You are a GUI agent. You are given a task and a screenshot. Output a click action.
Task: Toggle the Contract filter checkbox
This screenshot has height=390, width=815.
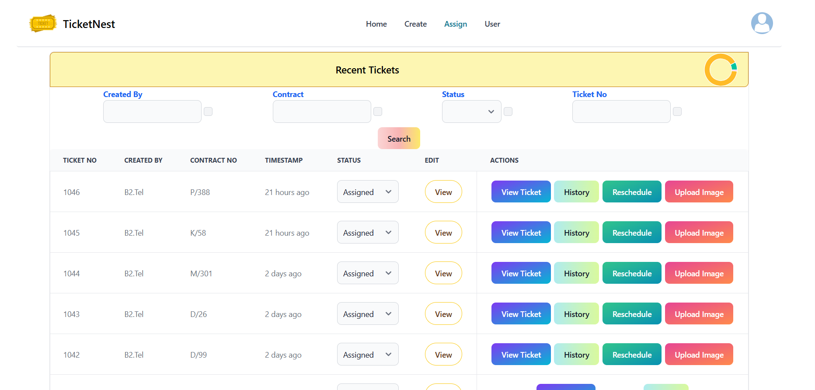[378, 111]
